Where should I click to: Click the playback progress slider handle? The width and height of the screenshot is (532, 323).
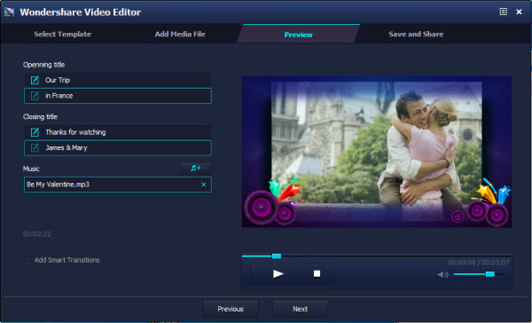point(277,256)
